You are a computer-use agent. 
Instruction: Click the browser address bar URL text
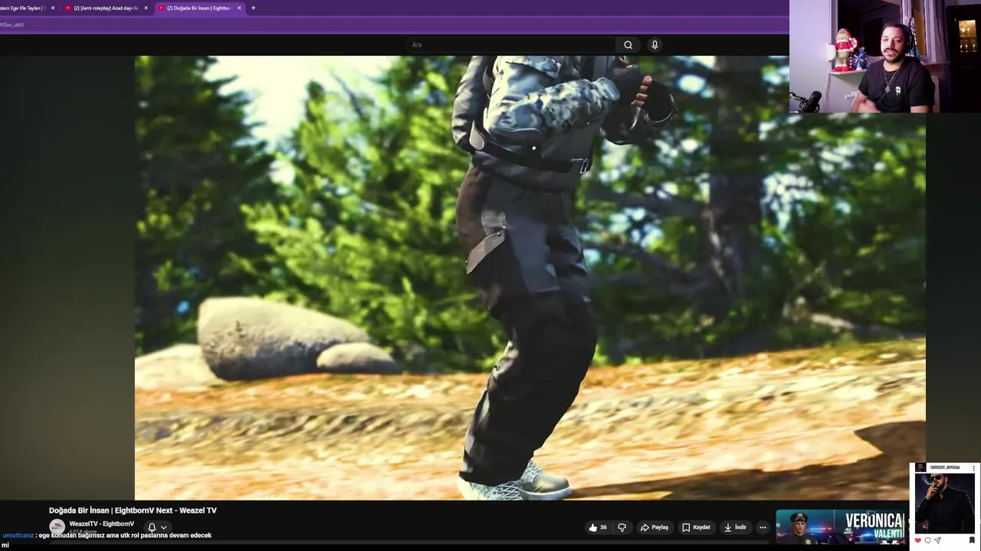[x=11, y=24]
